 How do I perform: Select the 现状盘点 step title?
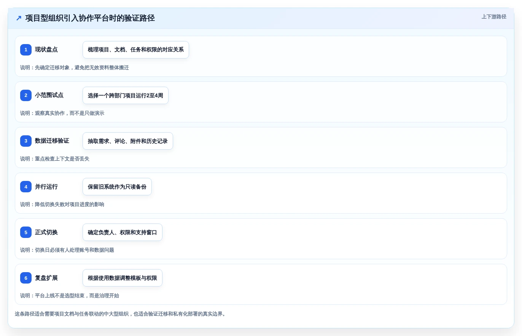click(46, 50)
